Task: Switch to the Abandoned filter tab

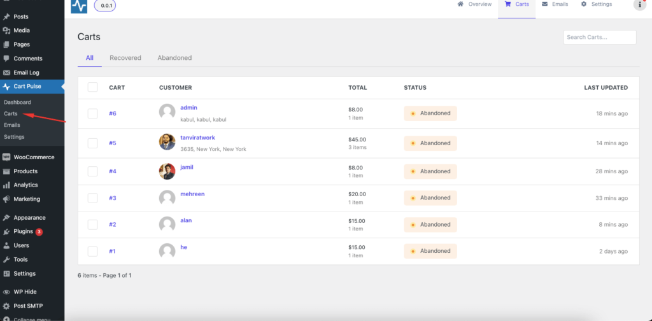Action: point(174,58)
